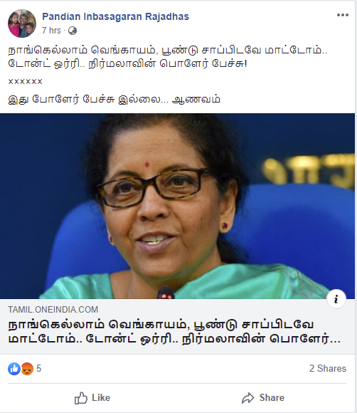Screen dimensions: 357x413
Task: Click the xxxxxx separator text
Action: point(26,81)
